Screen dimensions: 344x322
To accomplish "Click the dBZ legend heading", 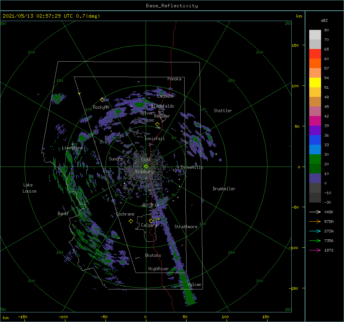I will (324, 21).
